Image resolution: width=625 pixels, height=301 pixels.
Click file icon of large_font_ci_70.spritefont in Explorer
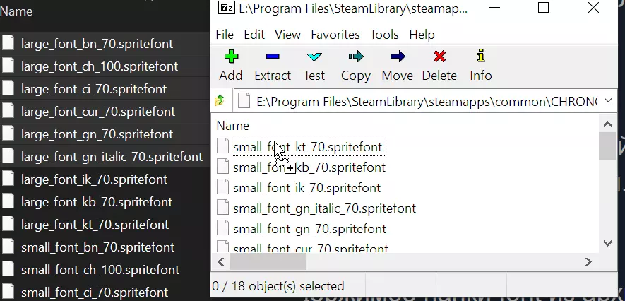tap(8, 88)
